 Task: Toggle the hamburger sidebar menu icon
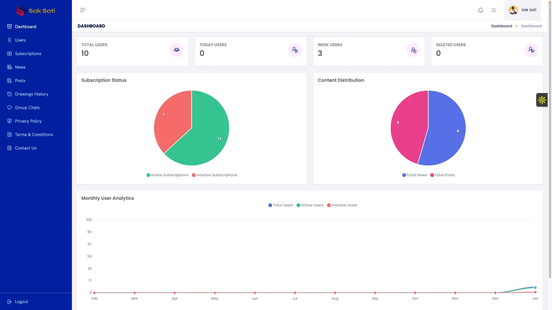[x=83, y=10]
